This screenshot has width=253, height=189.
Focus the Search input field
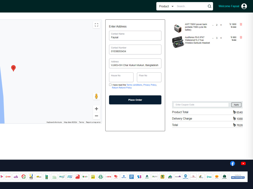coord(191,6)
